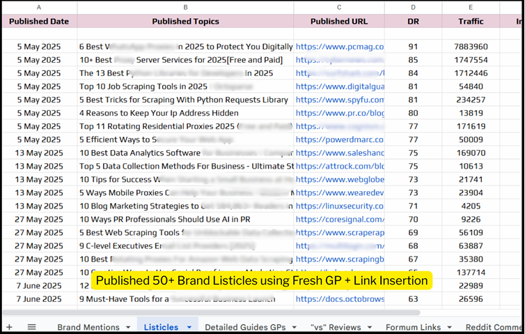525x334 pixels.
Task: Click the Published Topics header cell
Action: click(185, 21)
